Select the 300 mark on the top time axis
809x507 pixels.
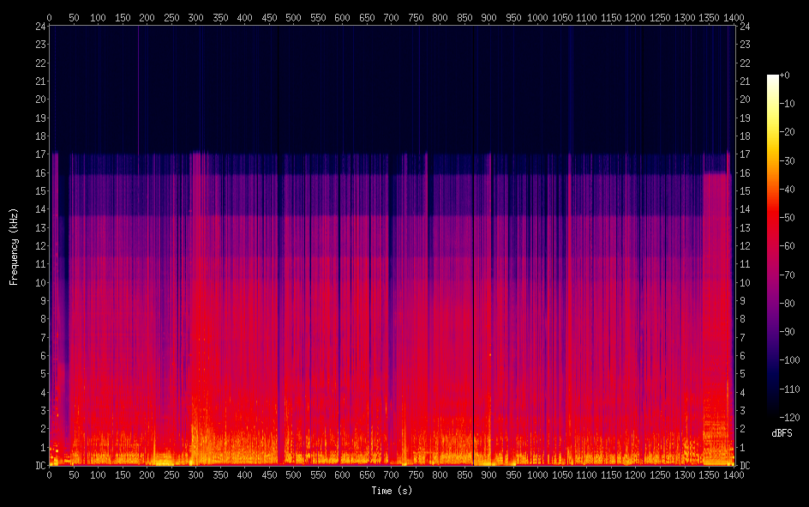point(195,17)
